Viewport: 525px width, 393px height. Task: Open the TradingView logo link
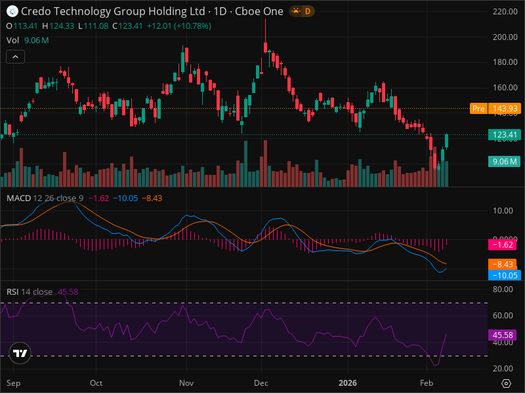pyautogui.click(x=20, y=353)
